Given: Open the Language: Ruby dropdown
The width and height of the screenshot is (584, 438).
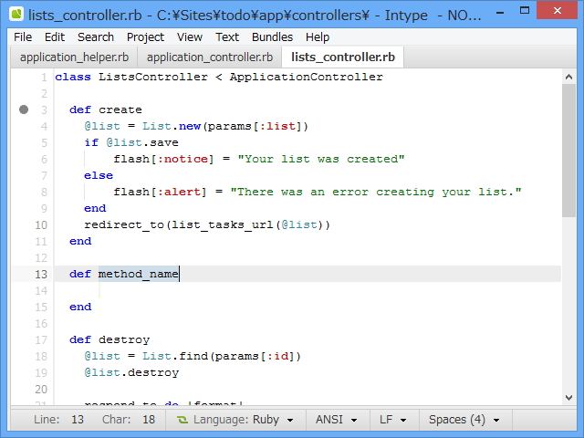Looking at the screenshot, I should pos(235,420).
